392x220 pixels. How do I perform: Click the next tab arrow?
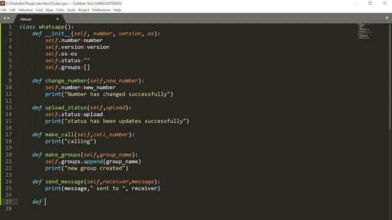click(9, 18)
